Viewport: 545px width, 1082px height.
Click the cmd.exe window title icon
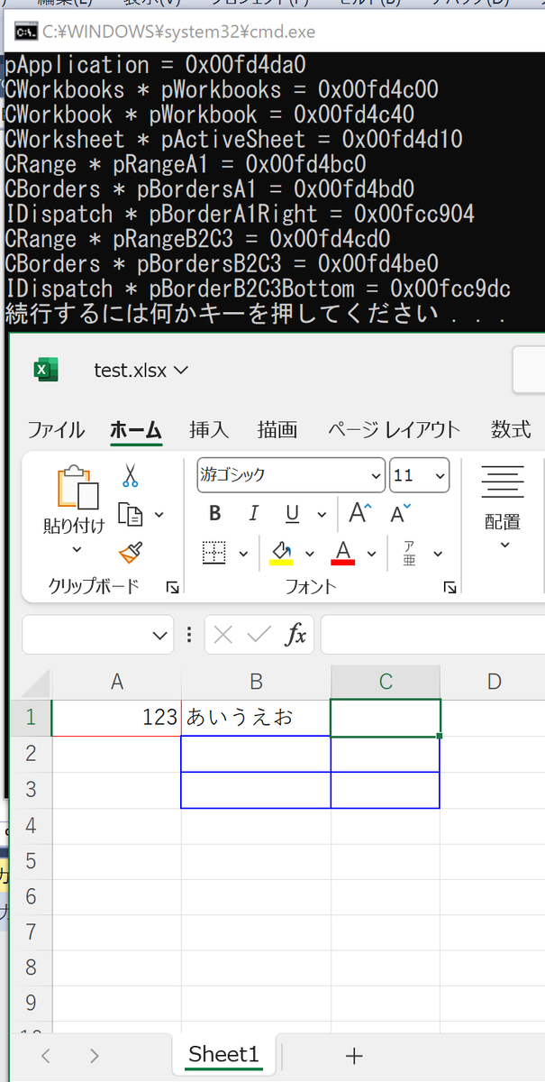click(x=24, y=32)
